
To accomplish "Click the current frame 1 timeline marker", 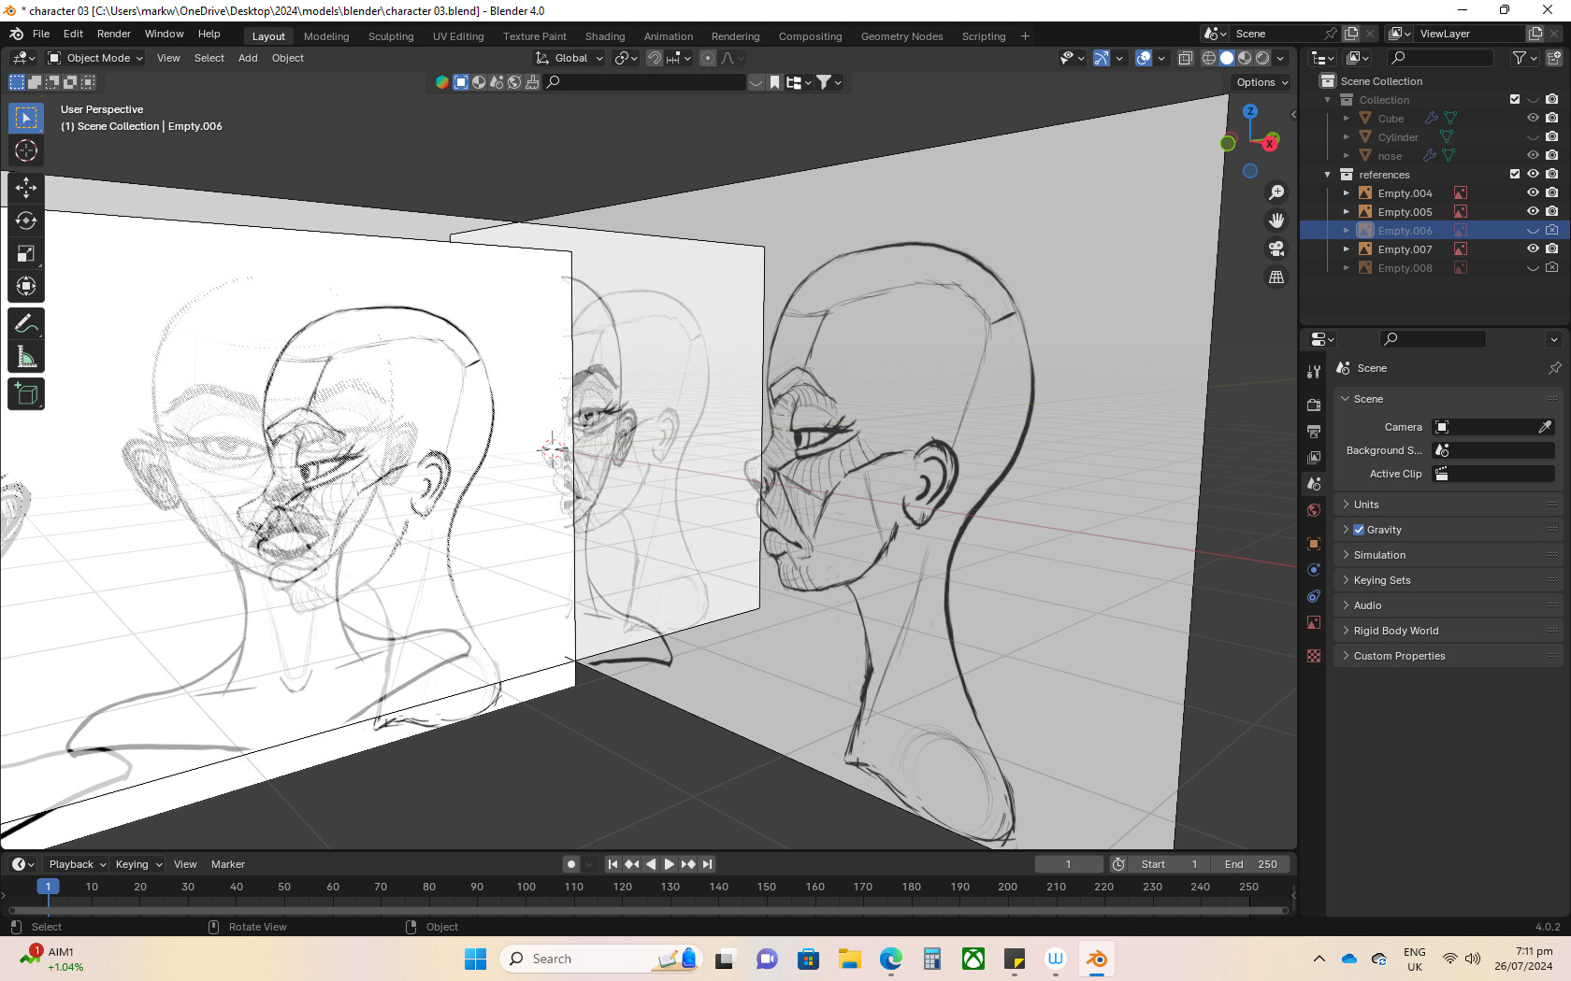I will pos(49,887).
